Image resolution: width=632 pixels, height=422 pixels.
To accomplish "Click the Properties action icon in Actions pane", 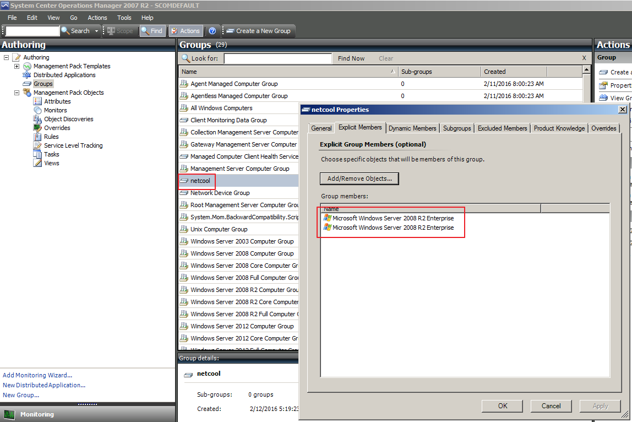I will pos(603,85).
